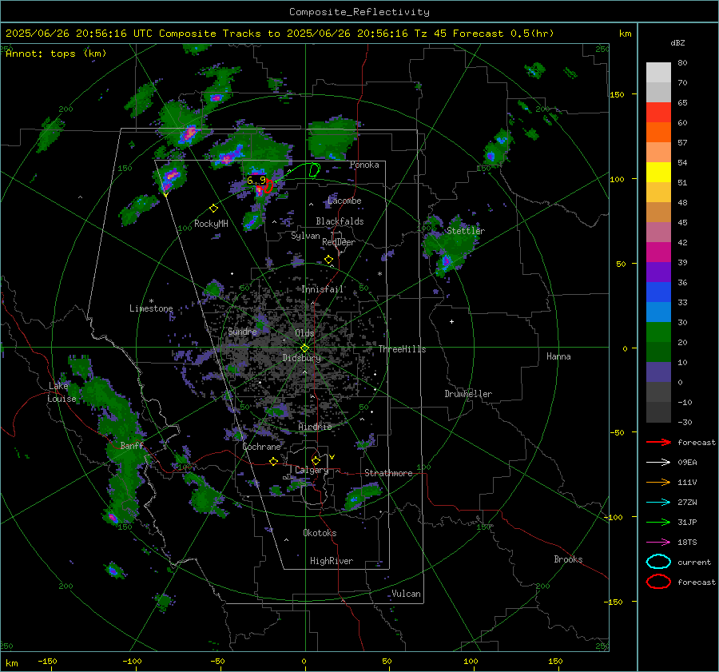The height and width of the screenshot is (672, 719).
Task: Select the light grey 70–80 dBZ swatch
Action: pos(658,73)
